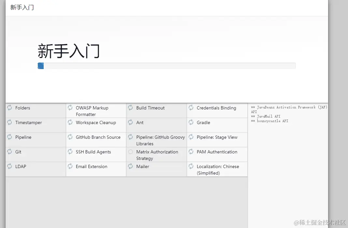Screen dimensions: 348x228
Task: Click the pending icon beside Pipeline: Stage View
Action: 191,137
